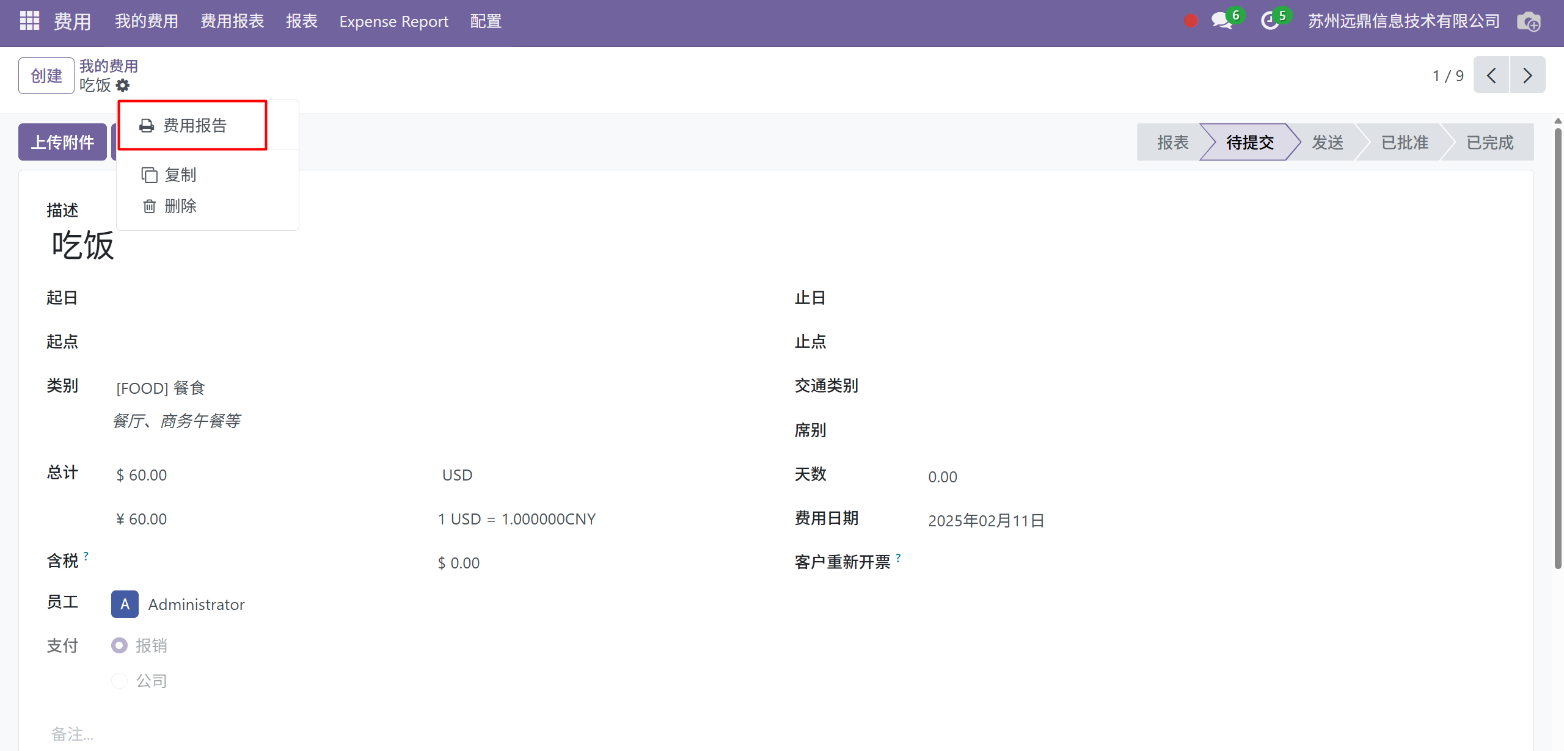Click the gear actions icon next to 吃饭
The height and width of the screenshot is (751, 1564).
click(123, 85)
